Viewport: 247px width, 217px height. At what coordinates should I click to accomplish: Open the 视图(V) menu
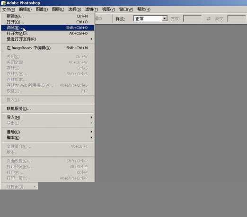pyautogui.click(x=108, y=9)
